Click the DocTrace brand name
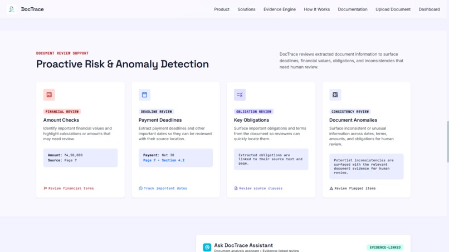Image resolution: width=449 pixels, height=252 pixels. [32, 9]
